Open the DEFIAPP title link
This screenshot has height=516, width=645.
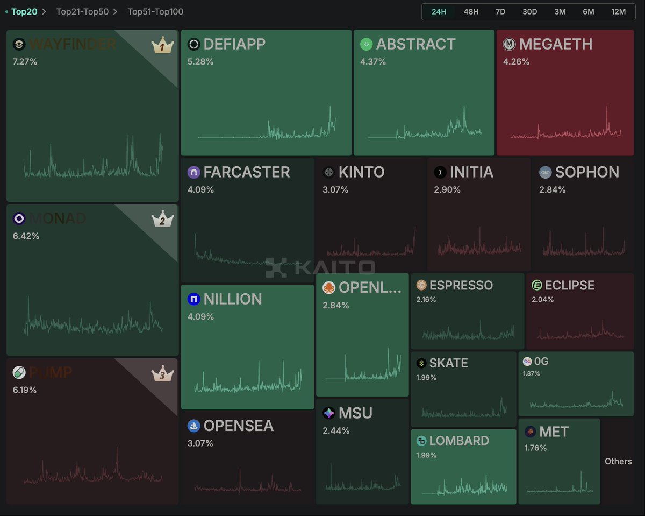[x=234, y=44]
